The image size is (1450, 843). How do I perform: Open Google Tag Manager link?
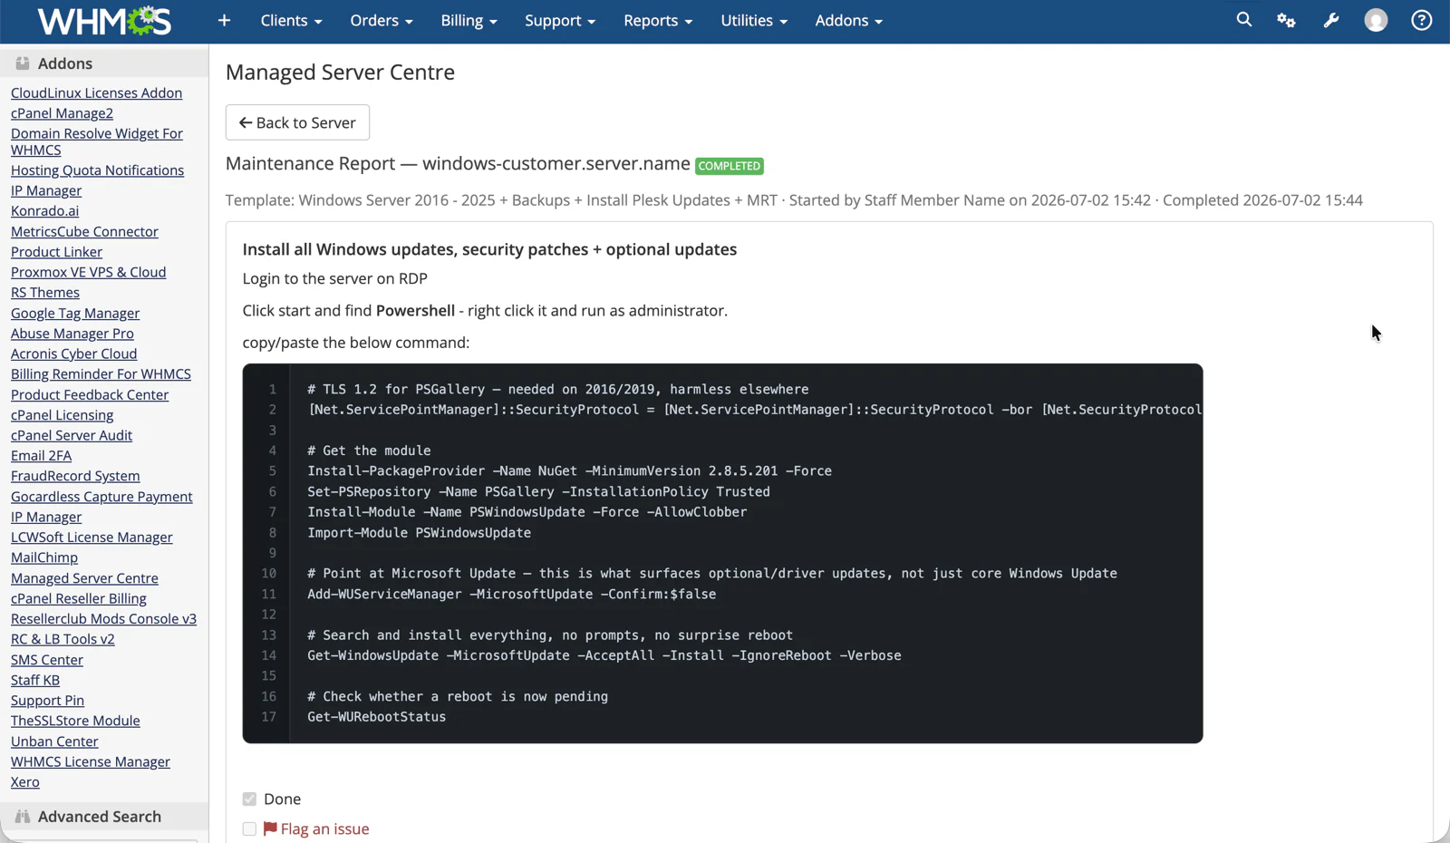[x=75, y=314]
